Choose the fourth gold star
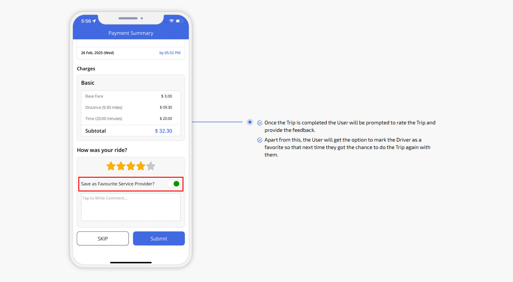 tap(141, 166)
